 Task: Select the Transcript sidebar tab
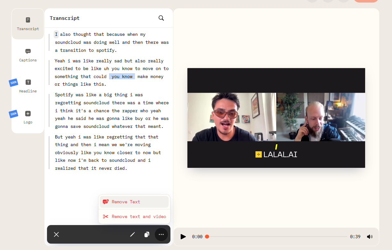click(28, 24)
